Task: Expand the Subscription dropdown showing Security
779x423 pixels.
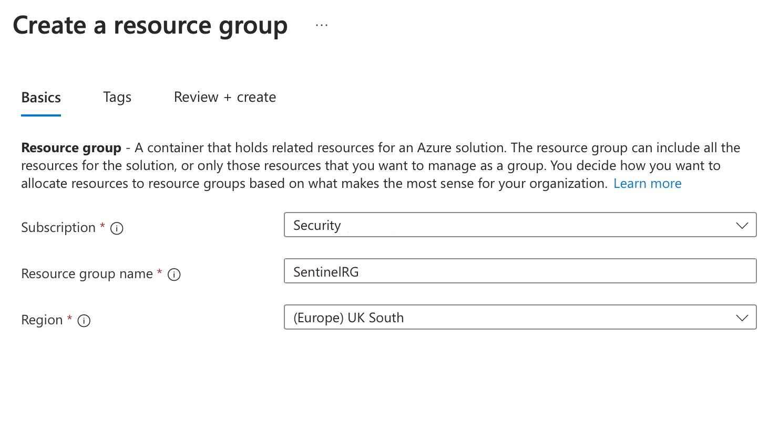Action: pos(520,225)
